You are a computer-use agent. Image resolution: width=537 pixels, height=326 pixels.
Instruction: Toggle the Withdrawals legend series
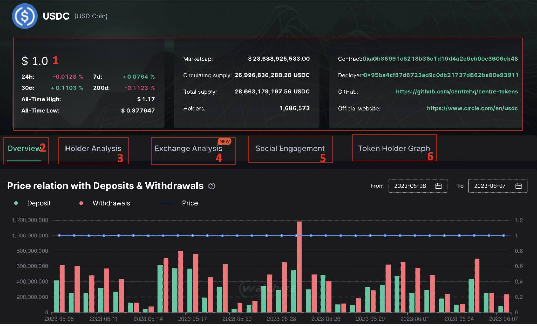pyautogui.click(x=105, y=203)
